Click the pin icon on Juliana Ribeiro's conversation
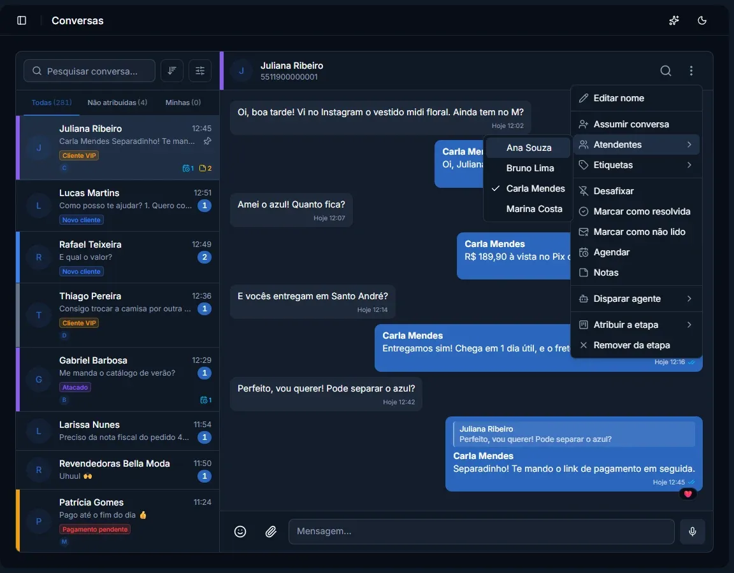Viewport: 734px width, 573px height. [207, 141]
